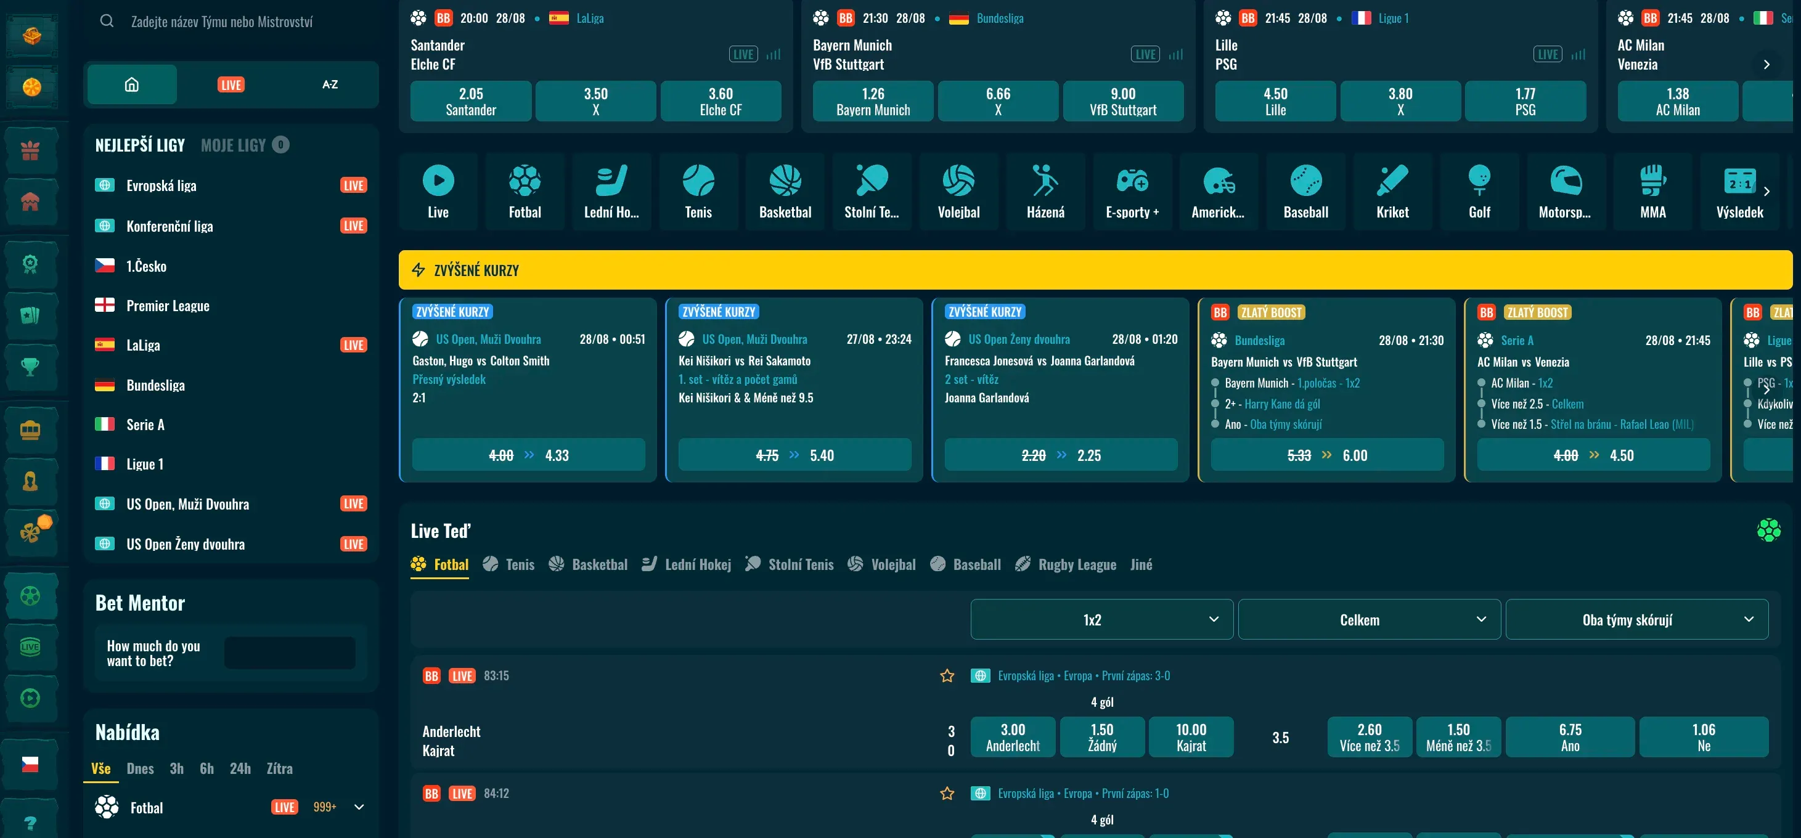This screenshot has width=1801, height=838.
Task: Open Serie A in best leagues list
Action: tap(231, 425)
